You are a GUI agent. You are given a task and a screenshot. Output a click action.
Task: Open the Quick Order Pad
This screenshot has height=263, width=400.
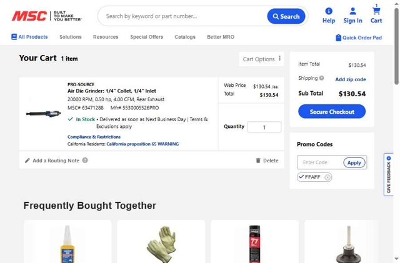pyautogui.click(x=359, y=37)
